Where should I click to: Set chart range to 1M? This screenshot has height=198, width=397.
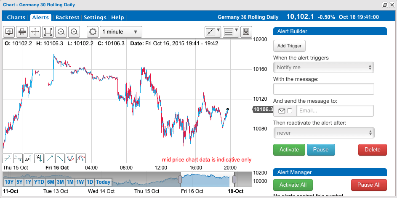70,182
